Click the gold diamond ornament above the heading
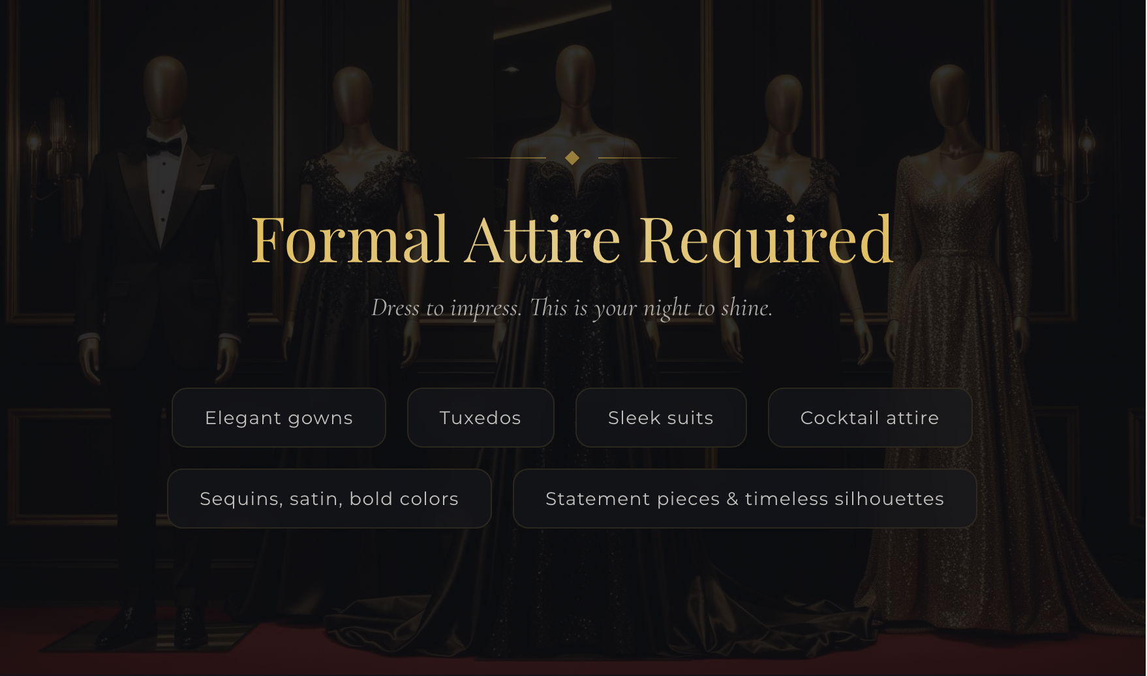This screenshot has width=1147, height=676. coord(572,158)
